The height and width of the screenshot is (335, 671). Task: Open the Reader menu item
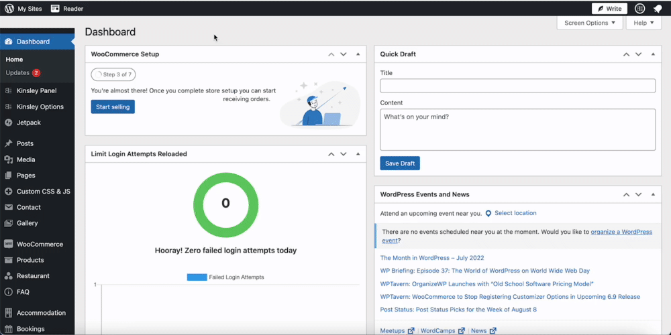click(x=73, y=9)
